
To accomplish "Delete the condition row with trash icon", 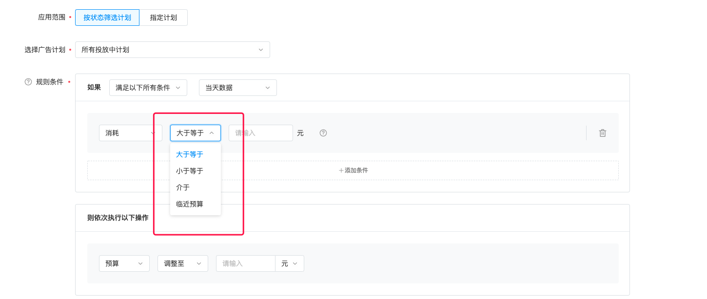I will (x=603, y=133).
